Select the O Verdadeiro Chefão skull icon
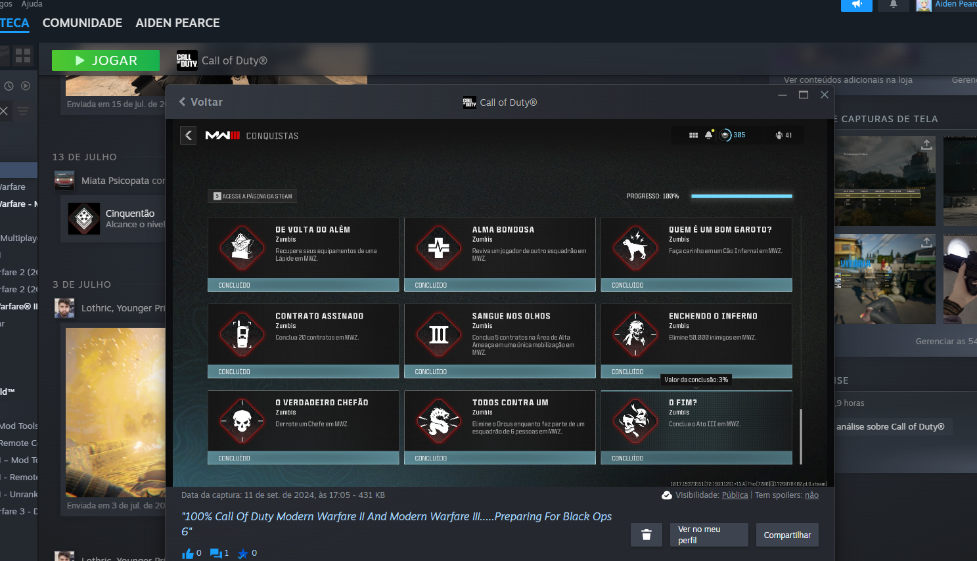Screen dimensions: 977x561 tap(242, 421)
